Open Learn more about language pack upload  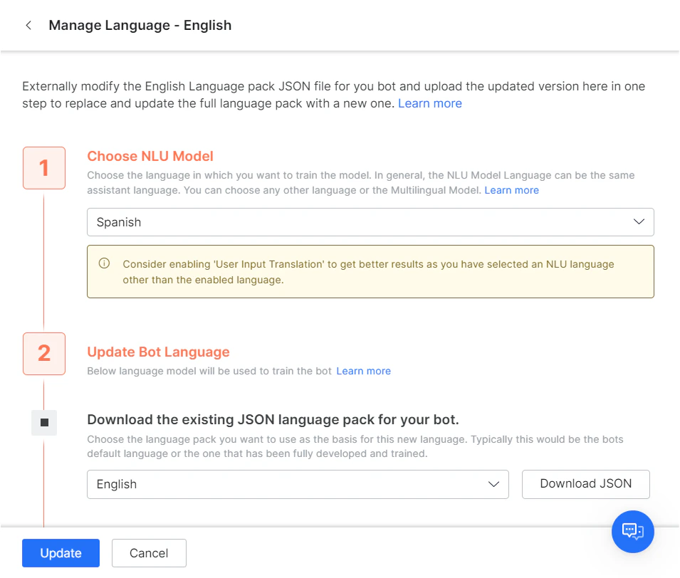[x=430, y=103]
